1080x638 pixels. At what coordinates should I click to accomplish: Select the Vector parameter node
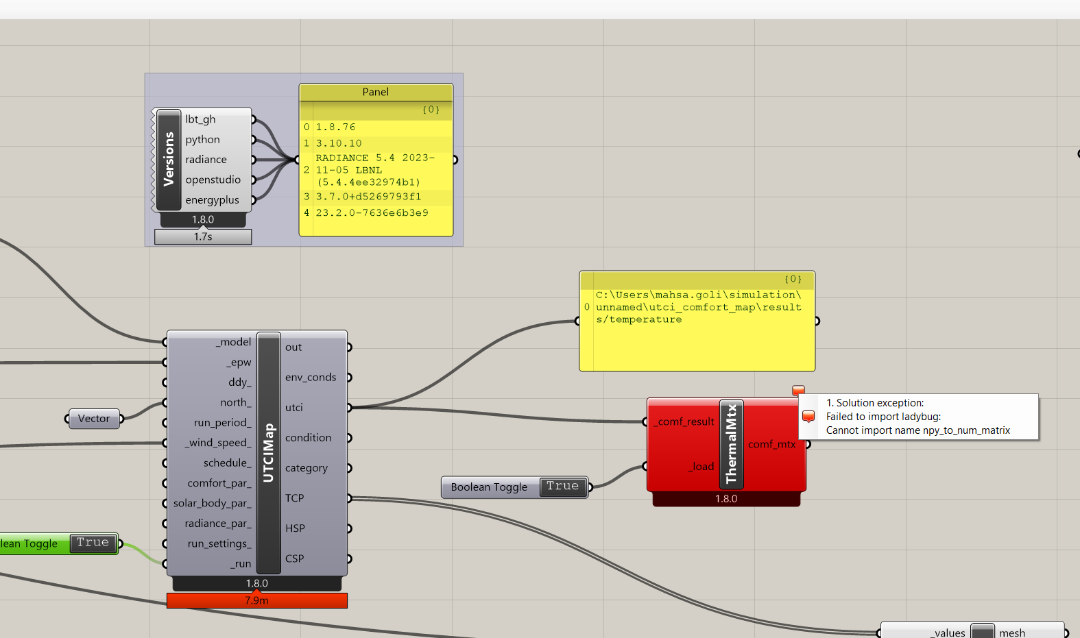pyautogui.click(x=94, y=419)
